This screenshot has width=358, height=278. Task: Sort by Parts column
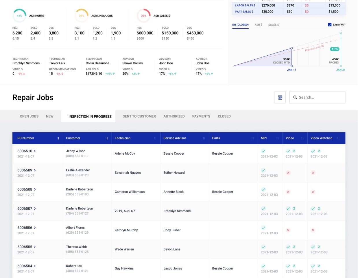(252, 138)
